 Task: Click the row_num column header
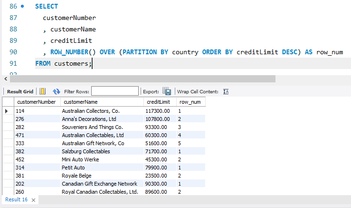tap(191, 102)
